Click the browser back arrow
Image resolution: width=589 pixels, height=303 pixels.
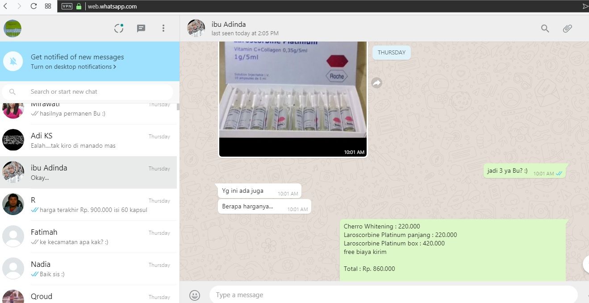click(x=5, y=6)
